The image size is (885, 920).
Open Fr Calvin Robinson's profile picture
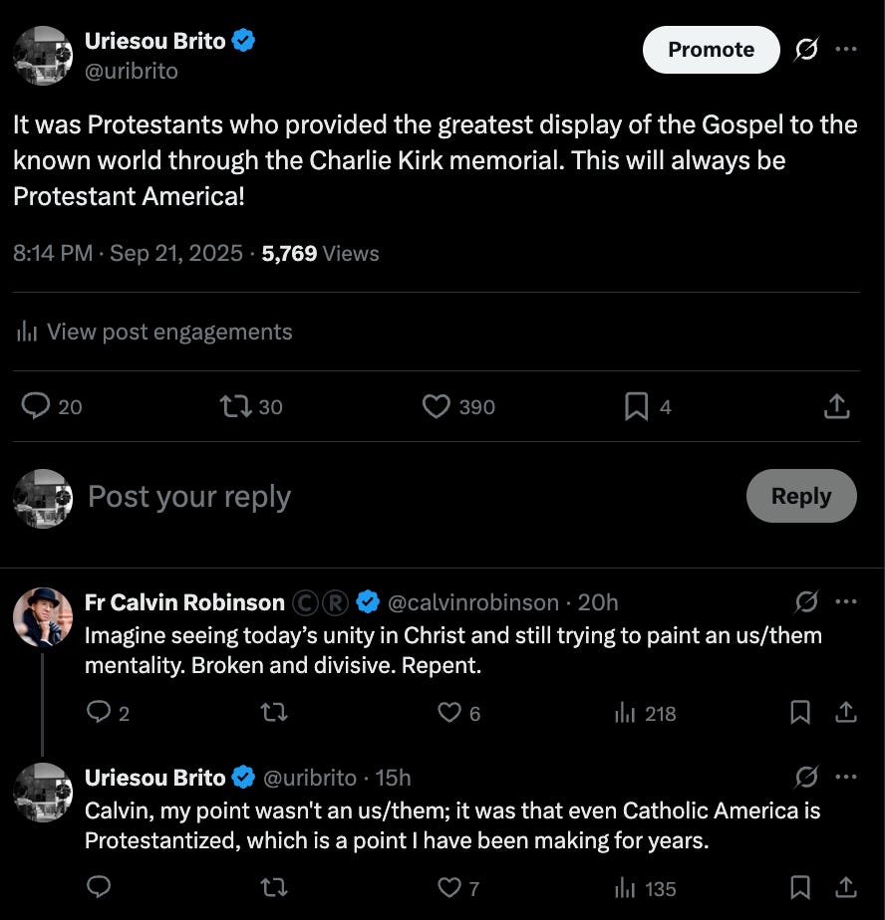tap(43, 616)
